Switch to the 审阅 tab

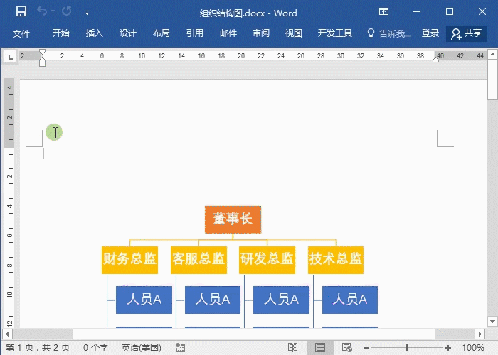tap(261, 33)
